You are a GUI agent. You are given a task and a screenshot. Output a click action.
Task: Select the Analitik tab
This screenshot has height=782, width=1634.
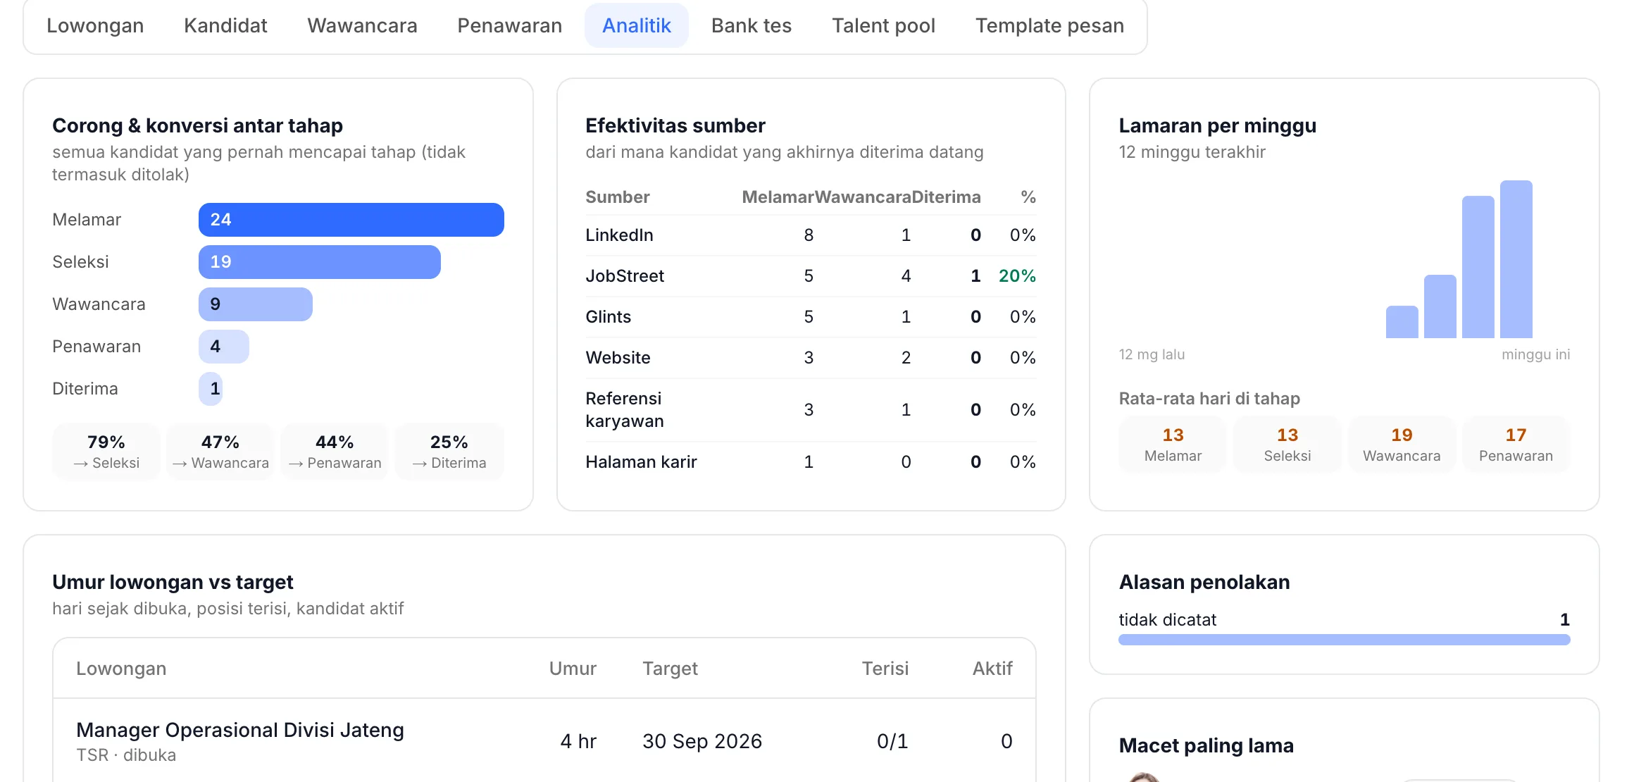(x=637, y=25)
